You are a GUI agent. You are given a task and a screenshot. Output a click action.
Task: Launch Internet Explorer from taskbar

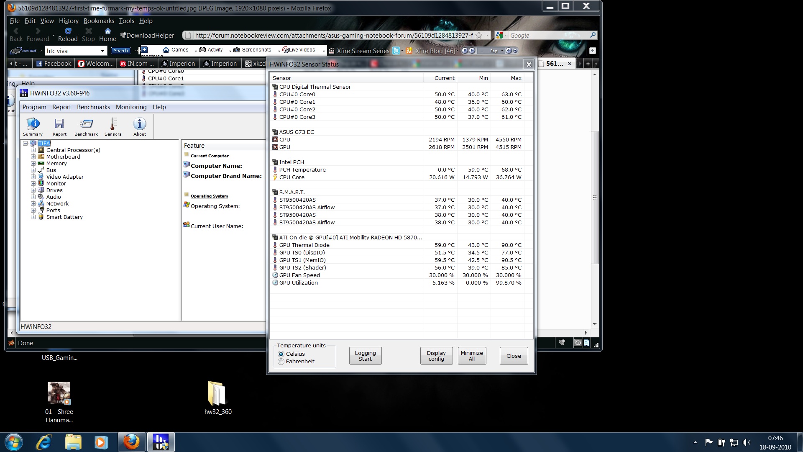point(44,442)
